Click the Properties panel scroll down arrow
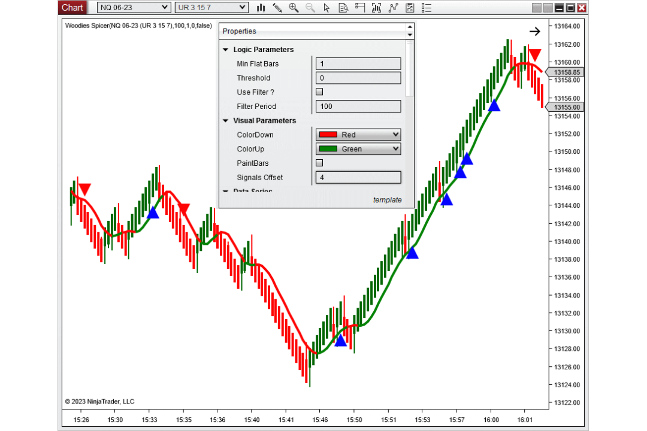Viewport: 647px width, 431px height. [410, 35]
